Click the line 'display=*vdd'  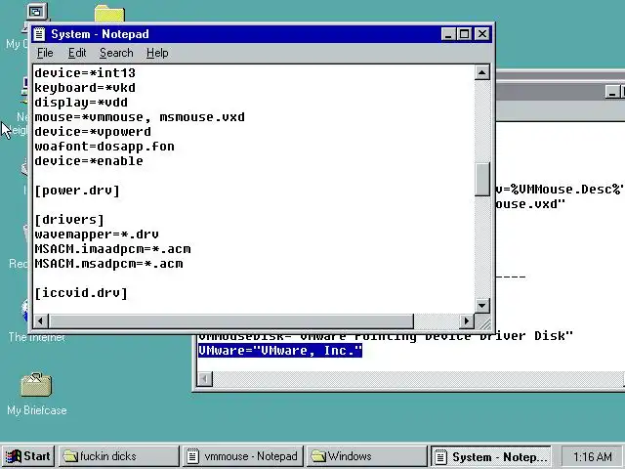81,103
